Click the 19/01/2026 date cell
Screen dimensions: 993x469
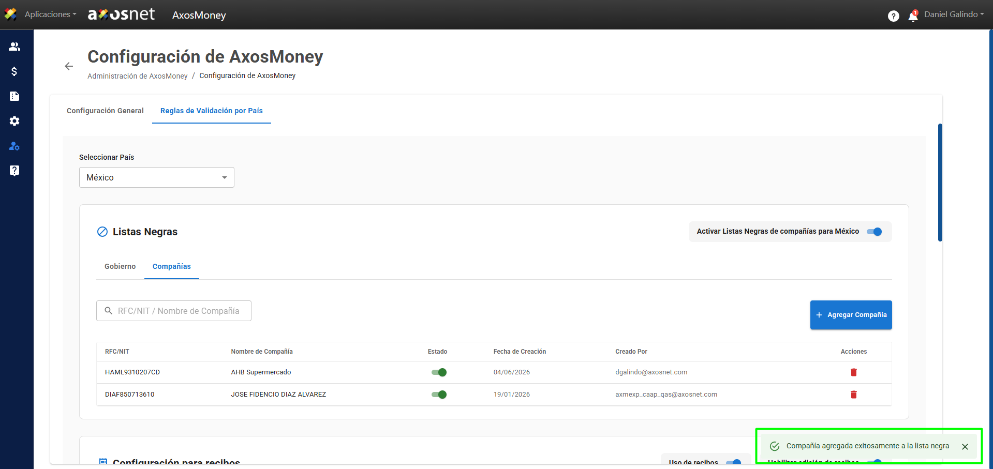click(512, 395)
